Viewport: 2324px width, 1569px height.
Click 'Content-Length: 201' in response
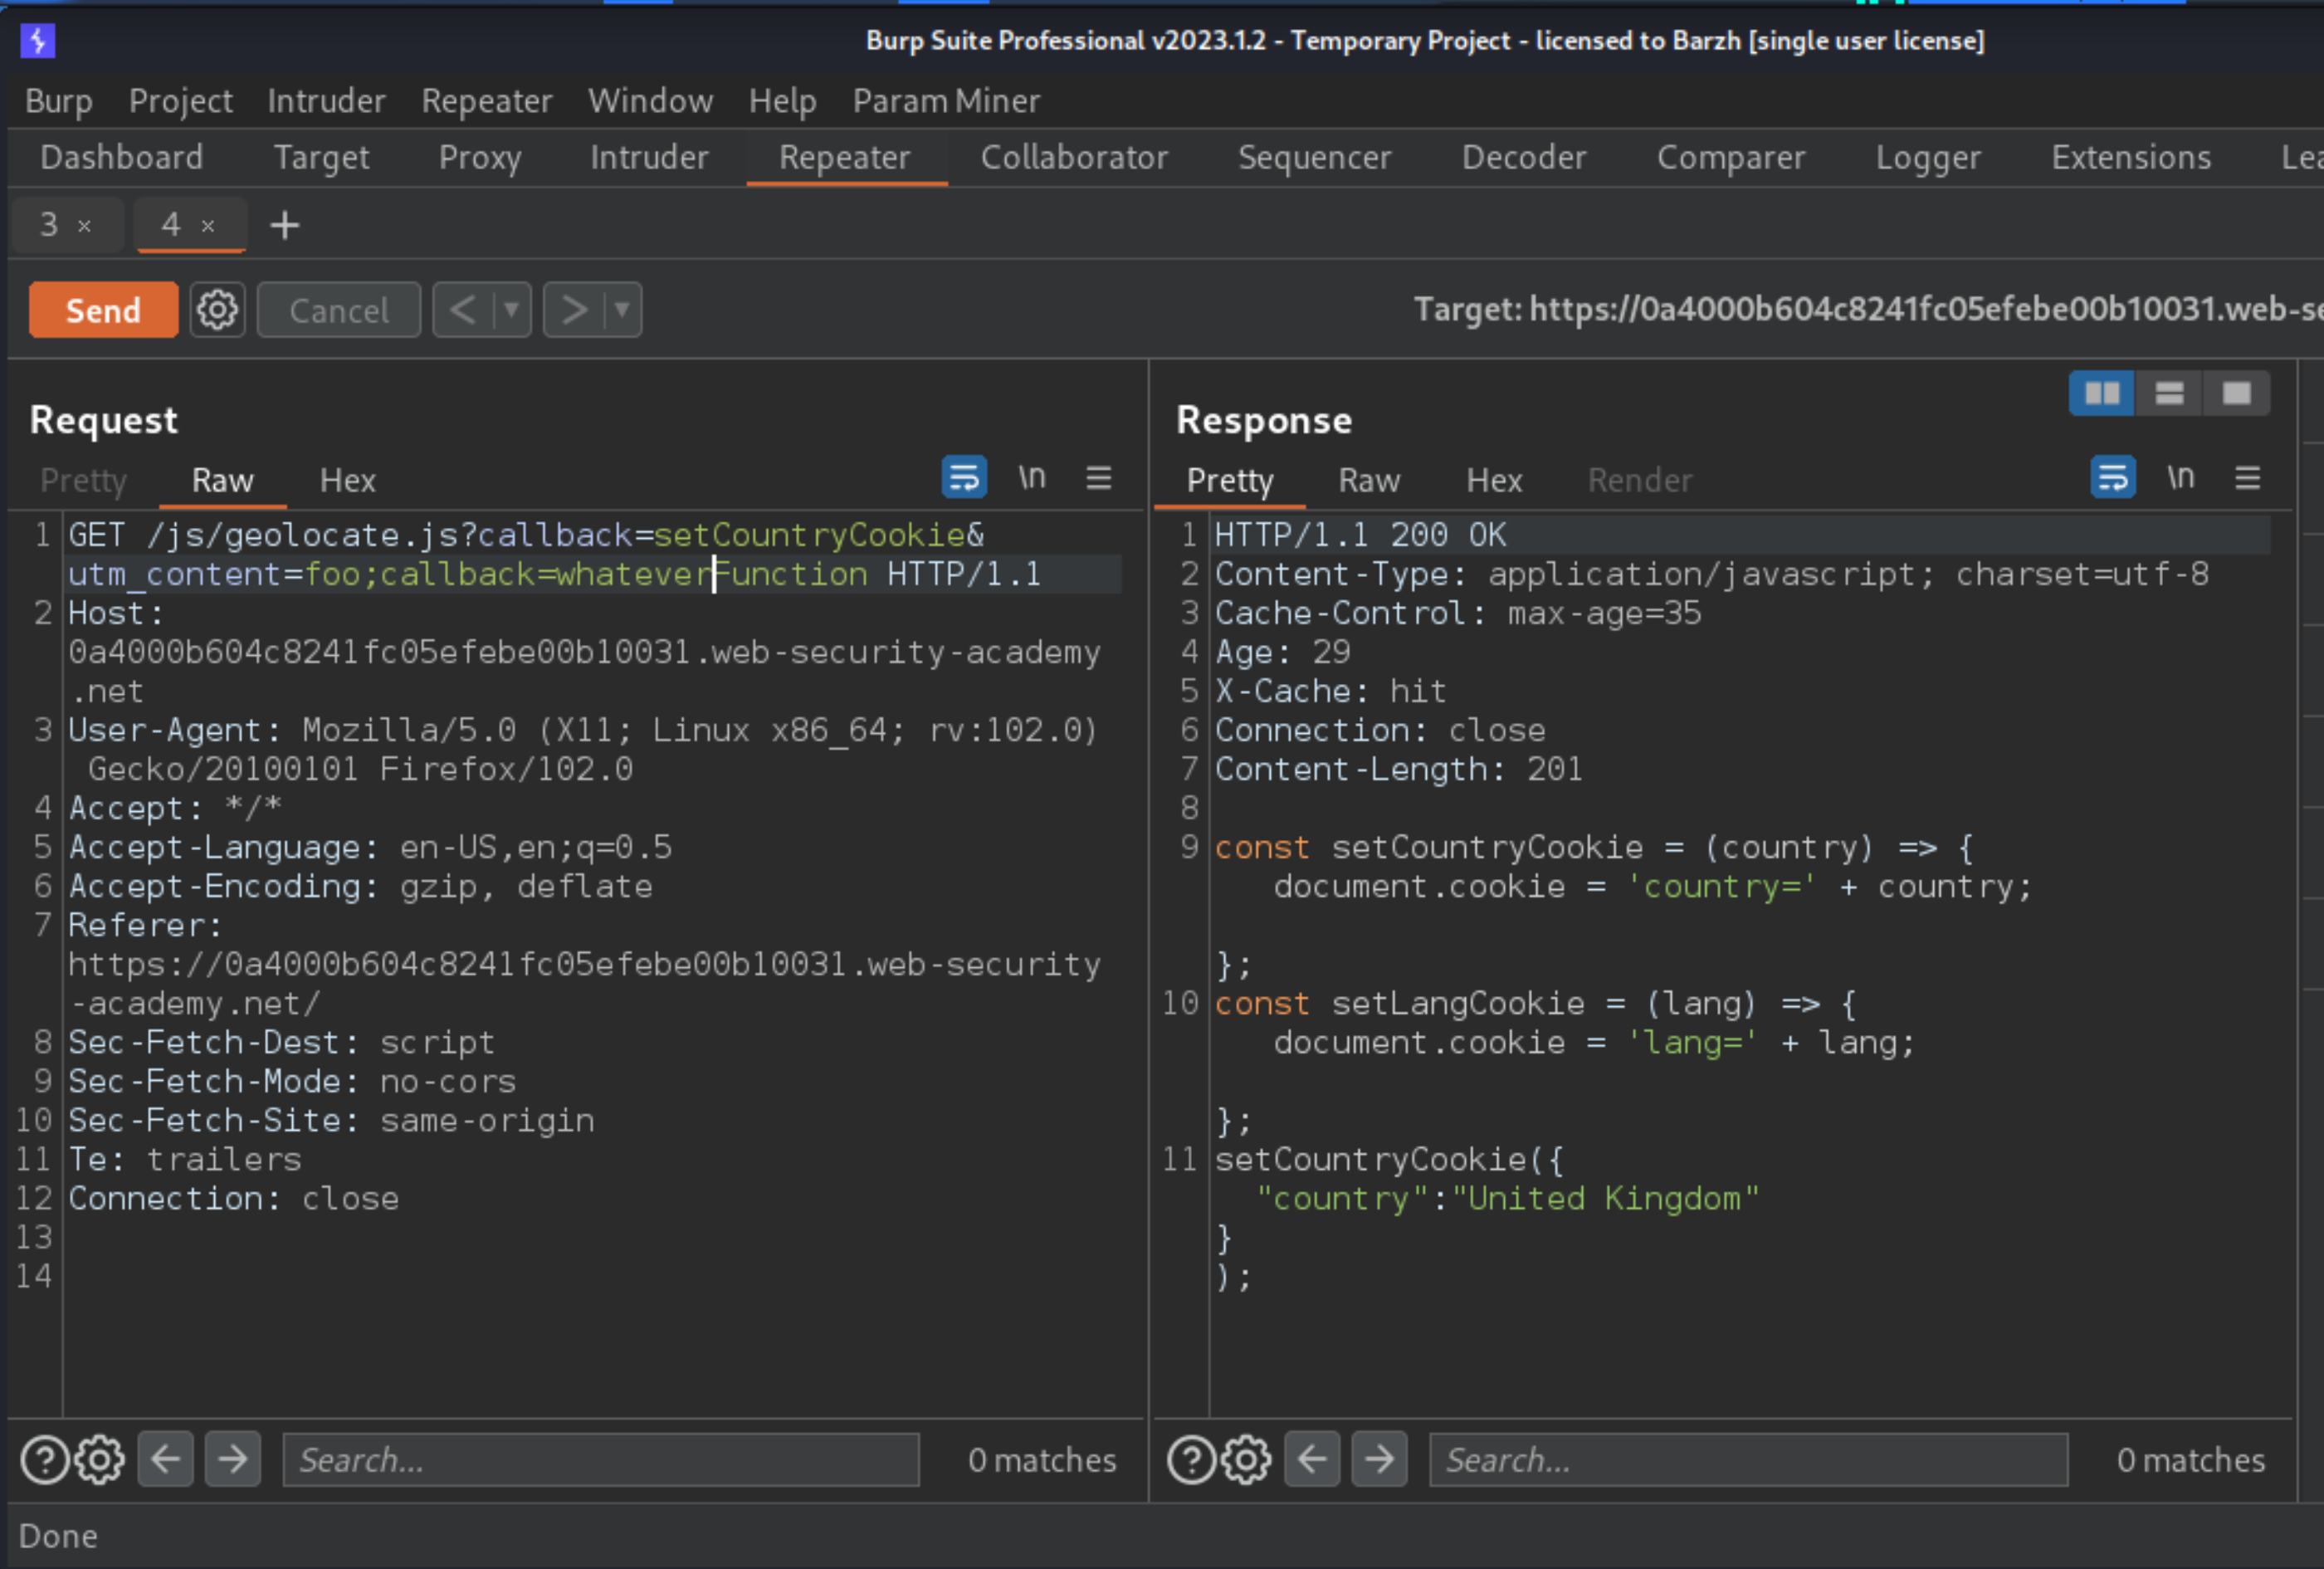point(1399,769)
